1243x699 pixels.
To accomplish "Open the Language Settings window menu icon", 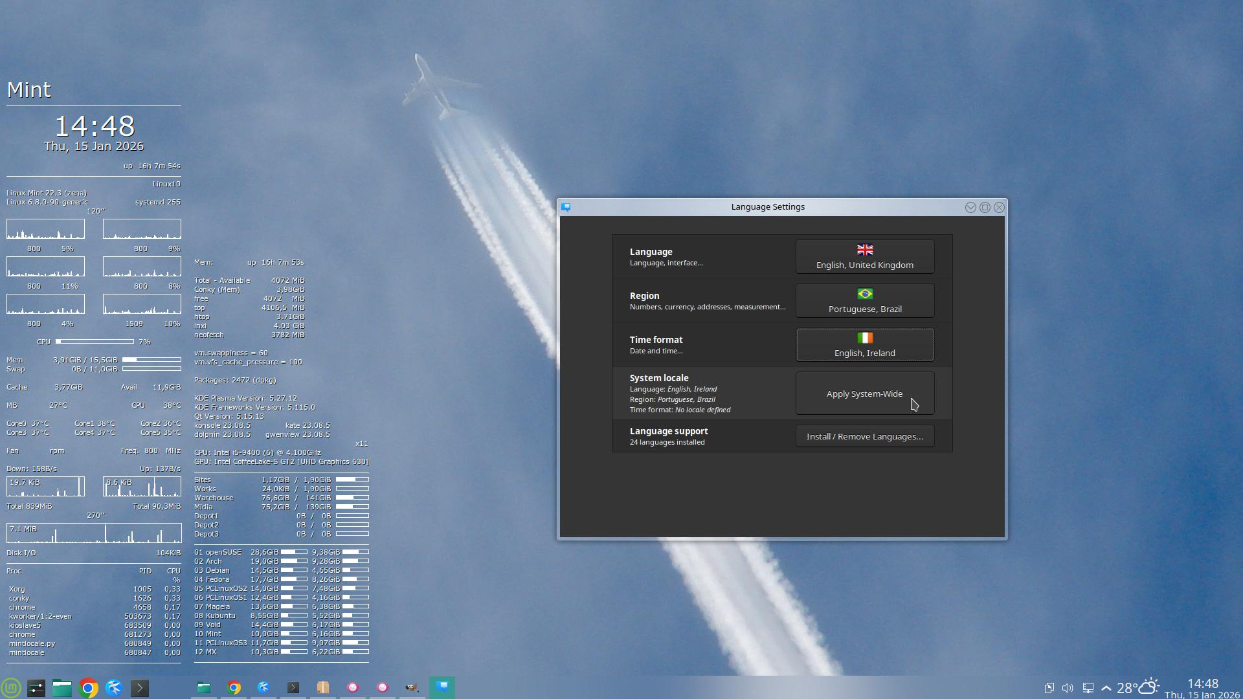I will pos(566,207).
